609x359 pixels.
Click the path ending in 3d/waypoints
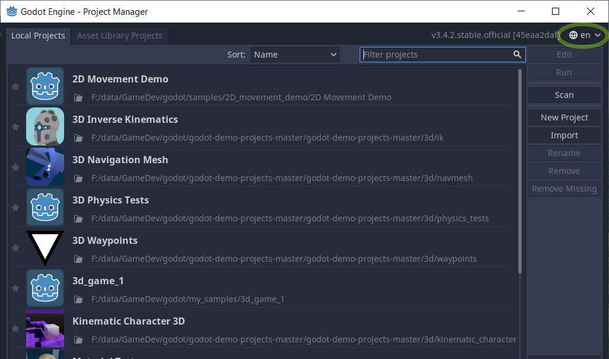click(284, 259)
